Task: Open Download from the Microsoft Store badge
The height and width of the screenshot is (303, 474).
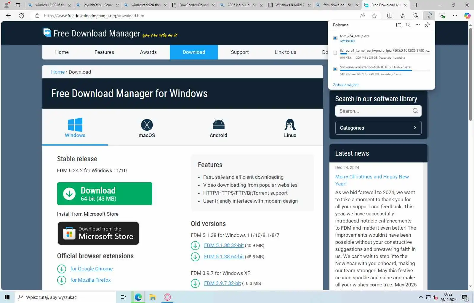Action: [x=98, y=233]
